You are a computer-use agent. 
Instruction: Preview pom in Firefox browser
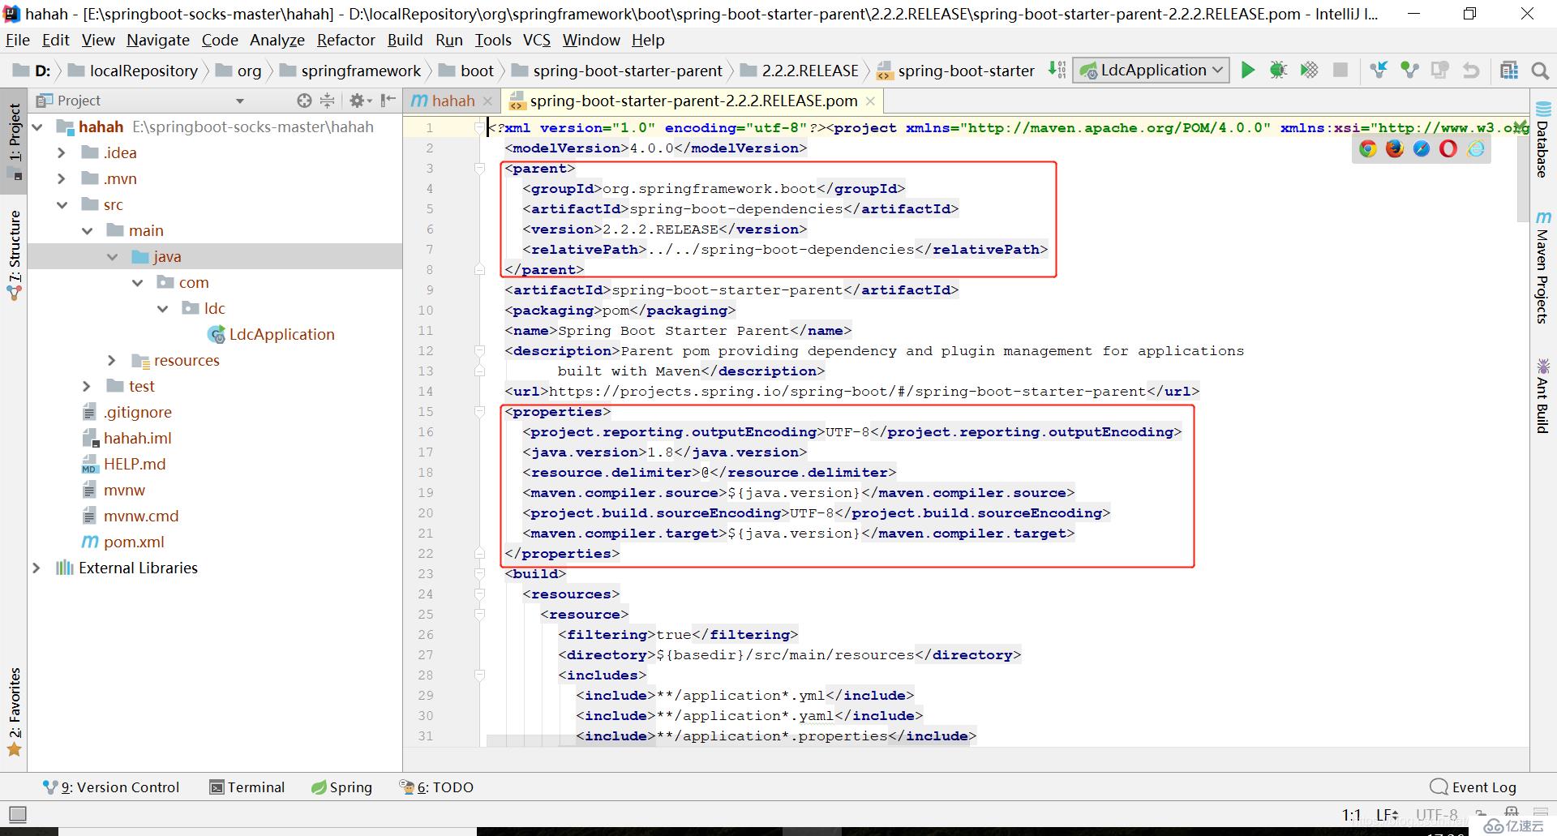tap(1395, 148)
